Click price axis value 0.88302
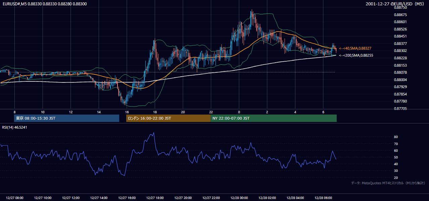429x201 pixels. click(400, 51)
